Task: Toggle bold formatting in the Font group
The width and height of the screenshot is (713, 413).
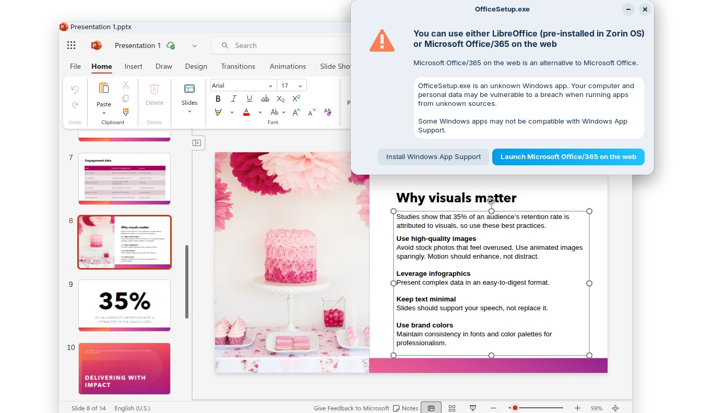Action: pos(218,99)
